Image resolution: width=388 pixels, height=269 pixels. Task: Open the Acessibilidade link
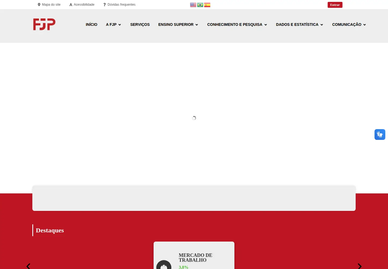click(x=82, y=5)
